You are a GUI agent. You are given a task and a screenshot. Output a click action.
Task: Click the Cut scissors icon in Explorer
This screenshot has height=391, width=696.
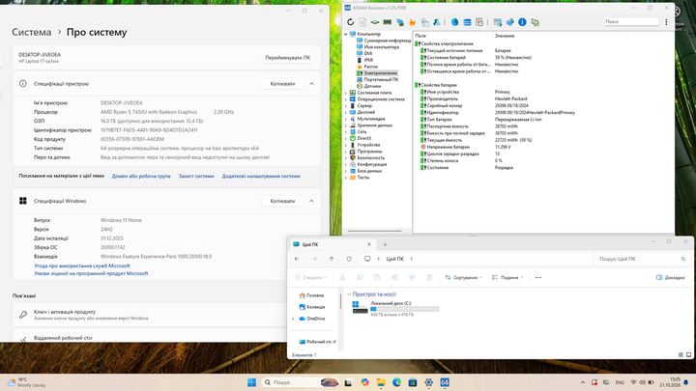tap(342, 277)
